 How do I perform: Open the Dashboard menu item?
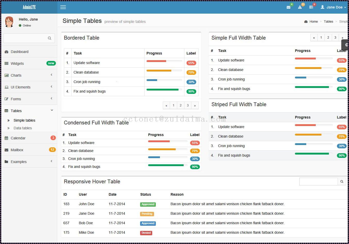[29, 52]
